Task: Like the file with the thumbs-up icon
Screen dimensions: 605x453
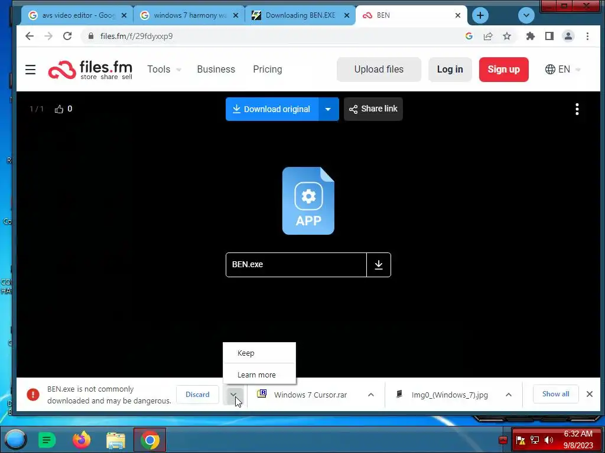Action: tap(58, 109)
